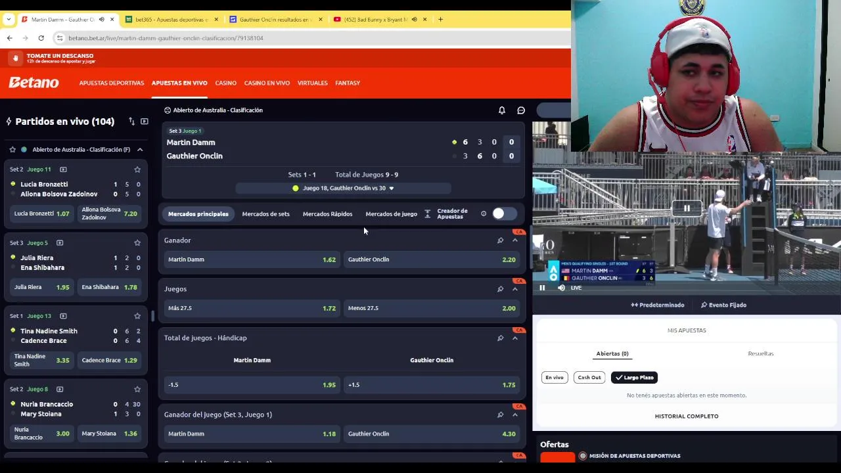Open Historial Completo link
This screenshot has width=841, height=473.
[x=687, y=417]
